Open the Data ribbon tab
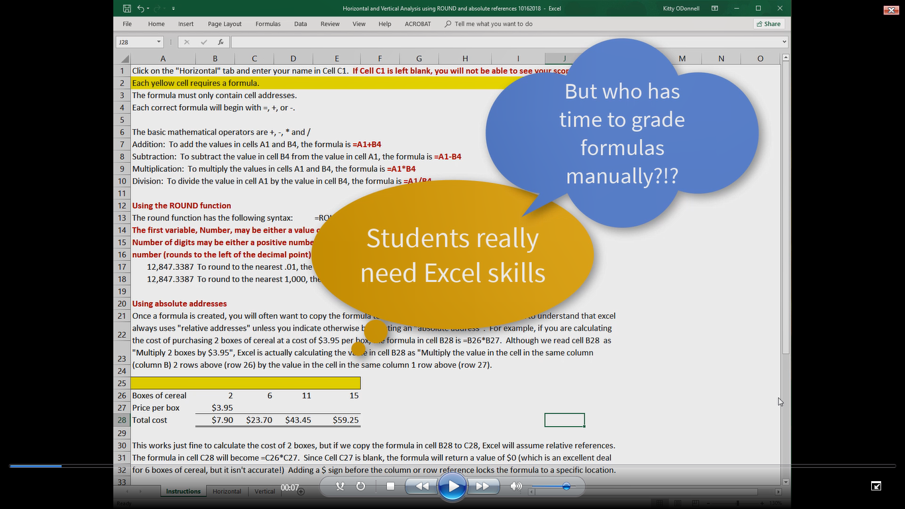This screenshot has width=905, height=509. (x=301, y=24)
